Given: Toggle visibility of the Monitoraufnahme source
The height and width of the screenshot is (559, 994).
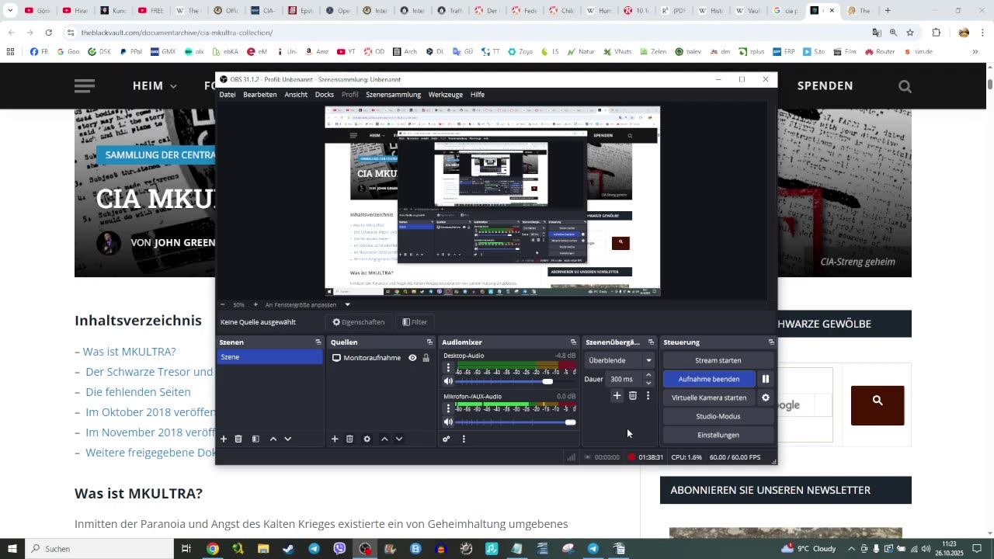Looking at the screenshot, I should tap(412, 358).
